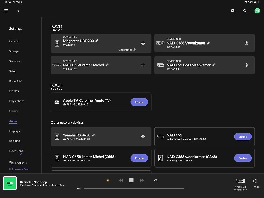
Task: Open bookmarks from the top bar
Action: point(233,11)
